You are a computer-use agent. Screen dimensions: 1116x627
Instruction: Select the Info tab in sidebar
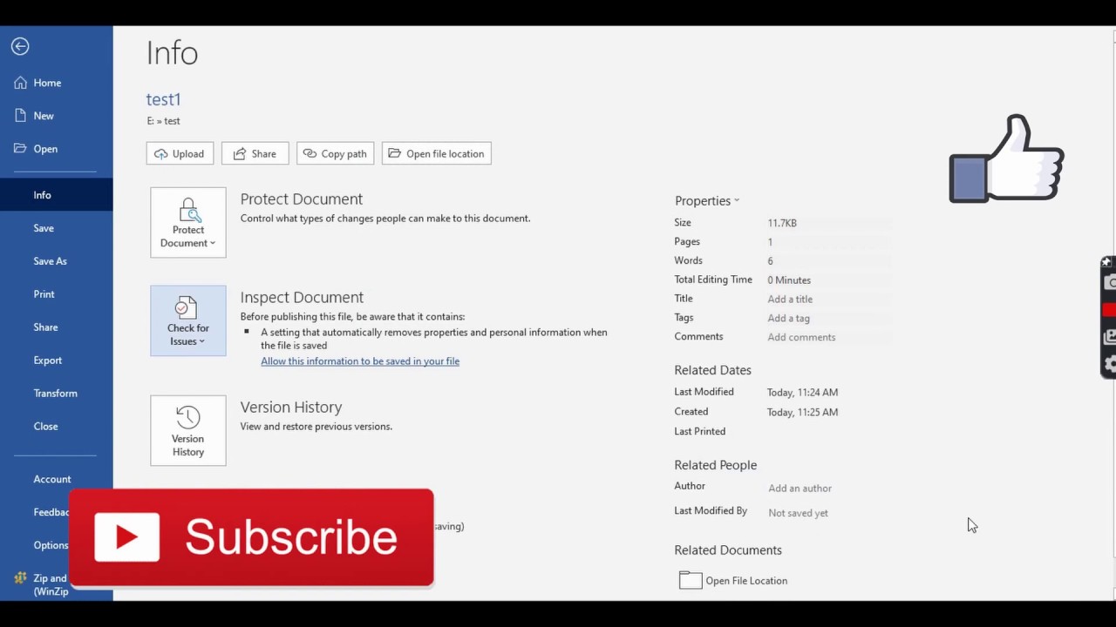[57, 195]
